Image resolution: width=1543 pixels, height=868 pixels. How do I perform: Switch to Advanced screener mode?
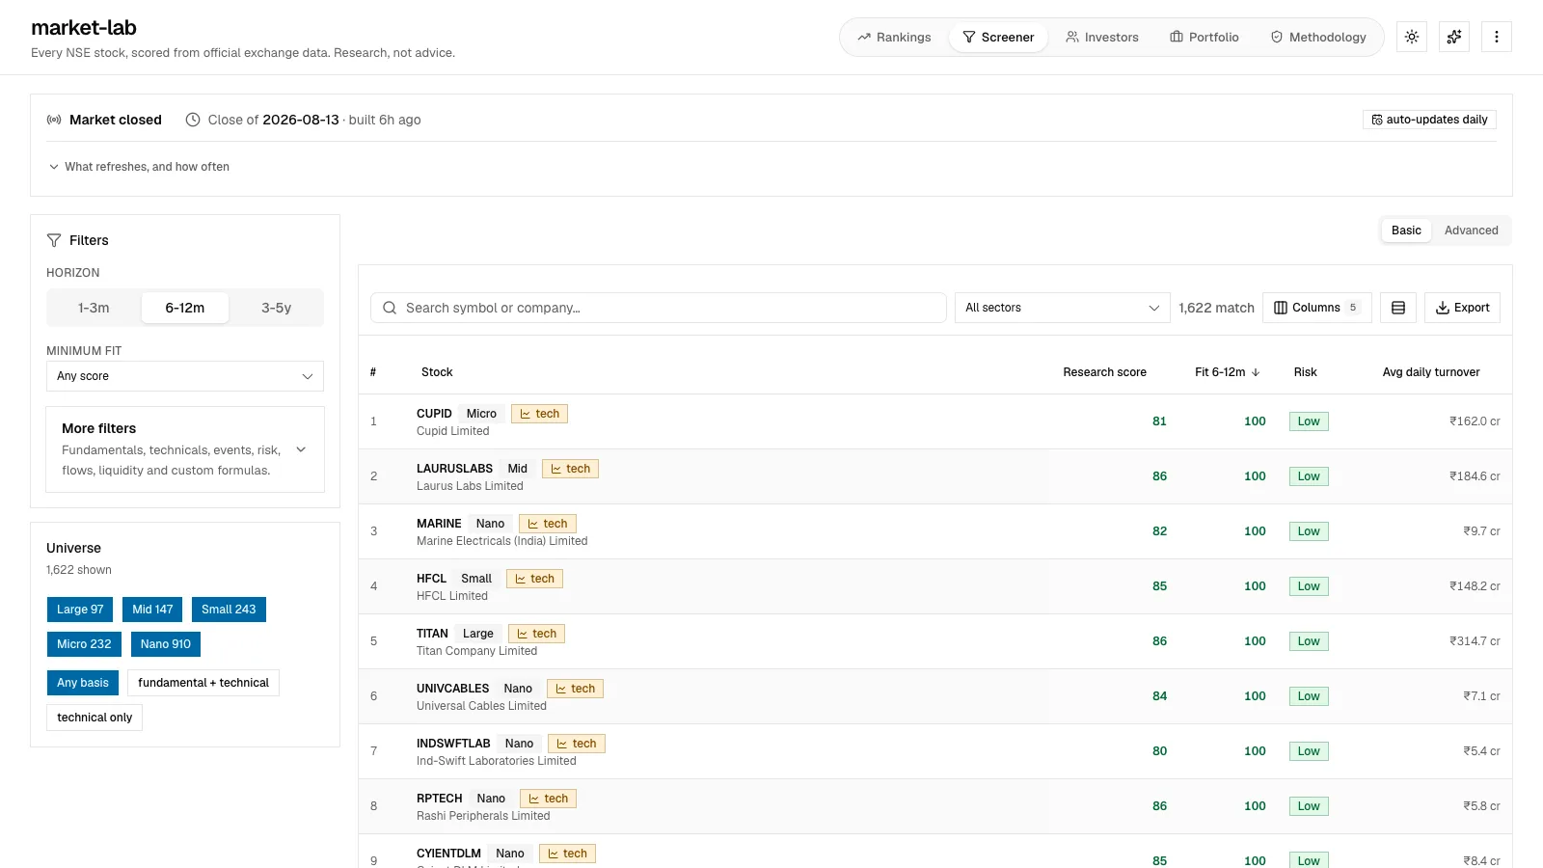pyautogui.click(x=1472, y=231)
